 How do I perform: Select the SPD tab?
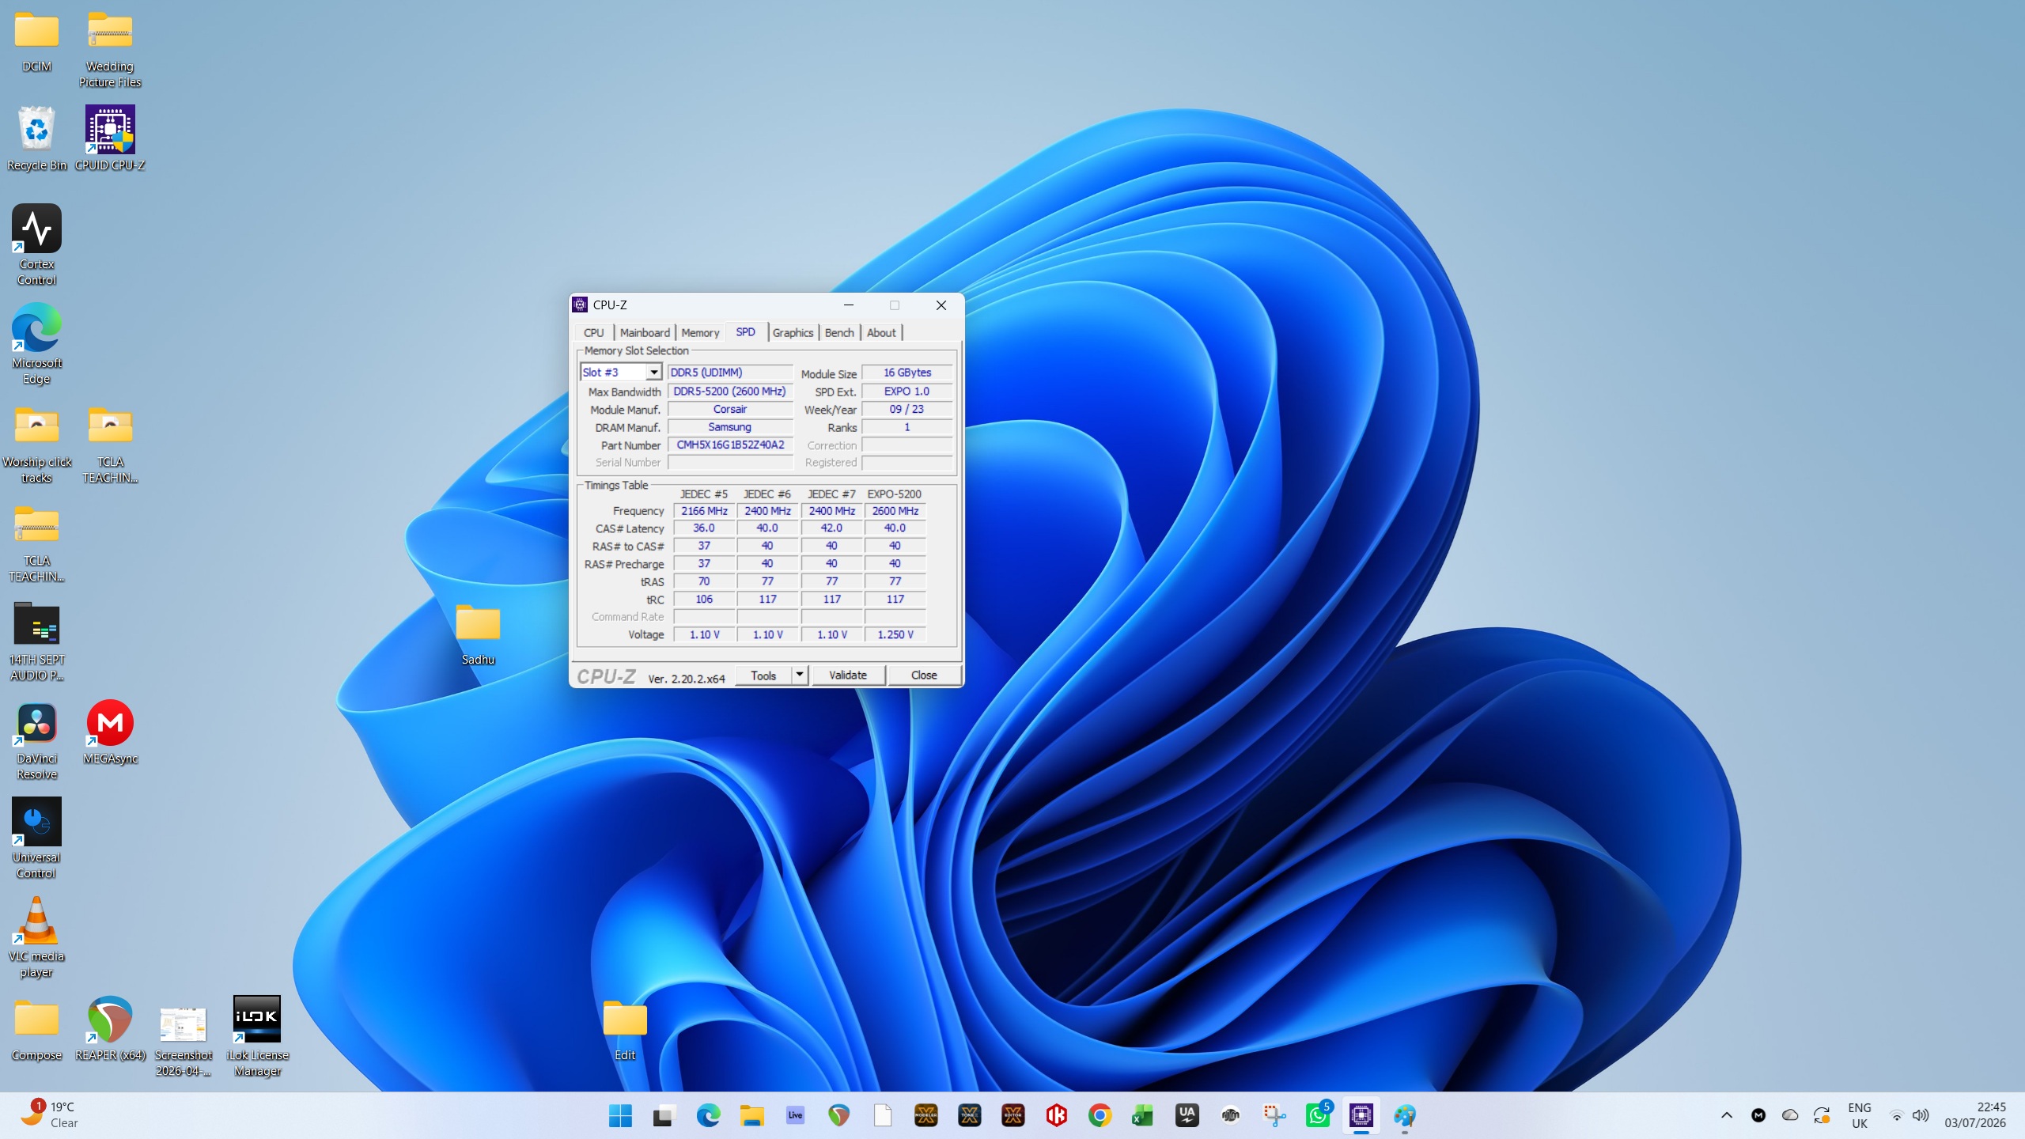(745, 332)
